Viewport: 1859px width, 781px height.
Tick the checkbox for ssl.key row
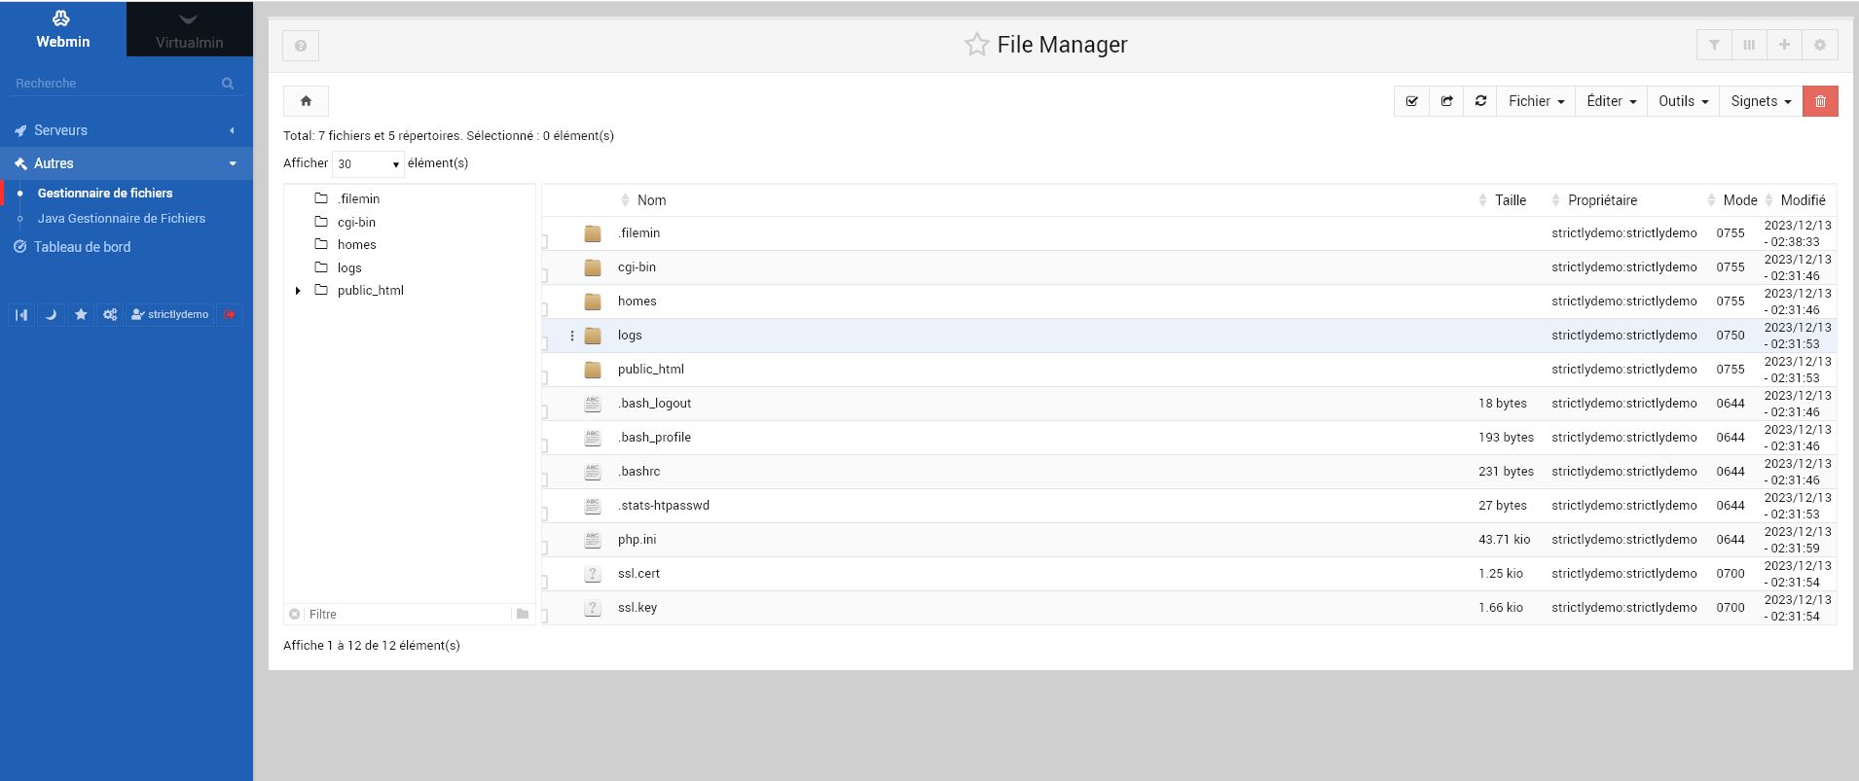[x=545, y=615]
